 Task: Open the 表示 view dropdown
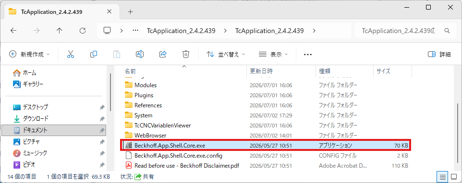coord(273,54)
